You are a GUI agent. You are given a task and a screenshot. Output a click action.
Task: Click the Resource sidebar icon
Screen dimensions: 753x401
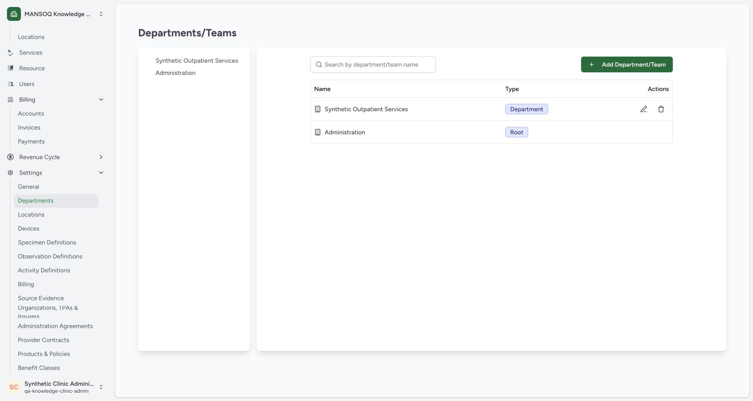tap(10, 68)
